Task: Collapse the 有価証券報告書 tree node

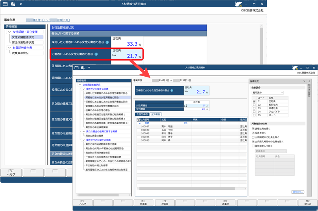Action: pyautogui.click(x=9, y=48)
